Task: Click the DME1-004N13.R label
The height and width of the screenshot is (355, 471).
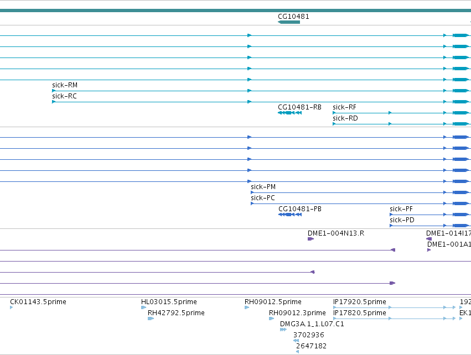Action: (336, 233)
